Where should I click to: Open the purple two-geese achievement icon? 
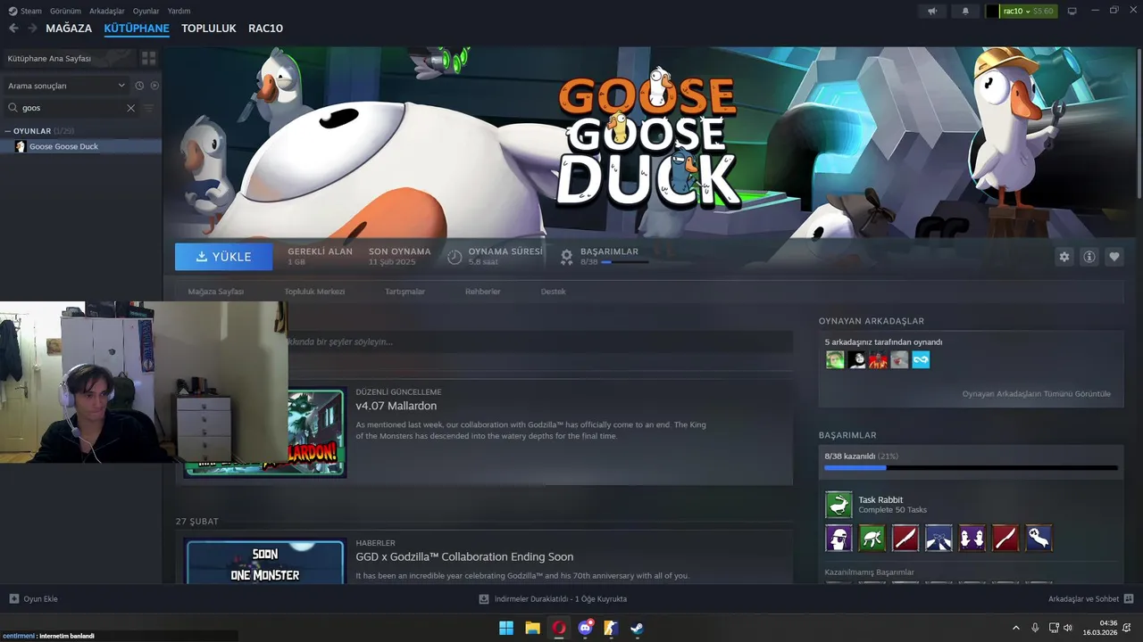tap(972, 538)
